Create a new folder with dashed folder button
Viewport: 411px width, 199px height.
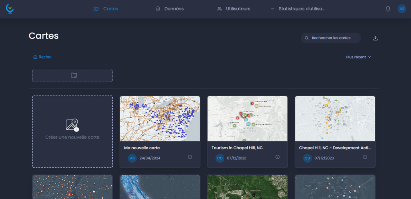pyautogui.click(x=73, y=75)
